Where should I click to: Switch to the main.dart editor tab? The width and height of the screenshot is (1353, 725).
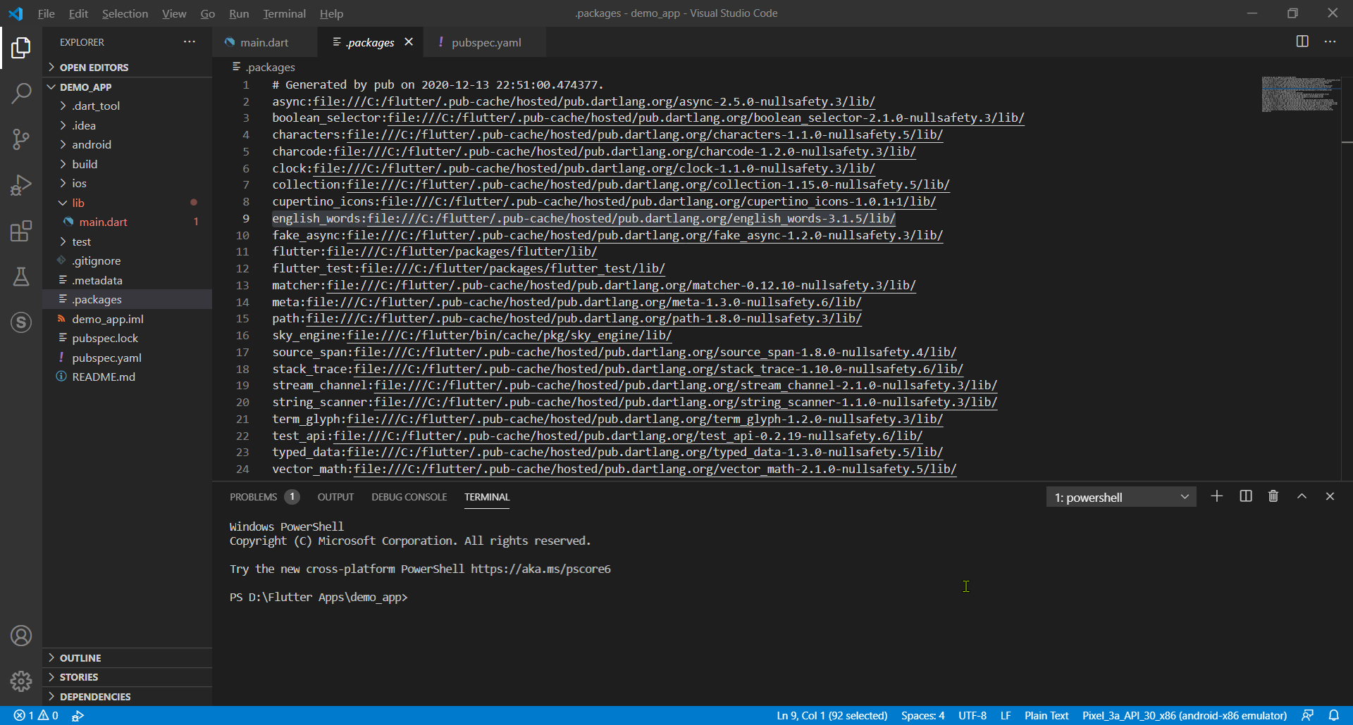pyautogui.click(x=264, y=42)
